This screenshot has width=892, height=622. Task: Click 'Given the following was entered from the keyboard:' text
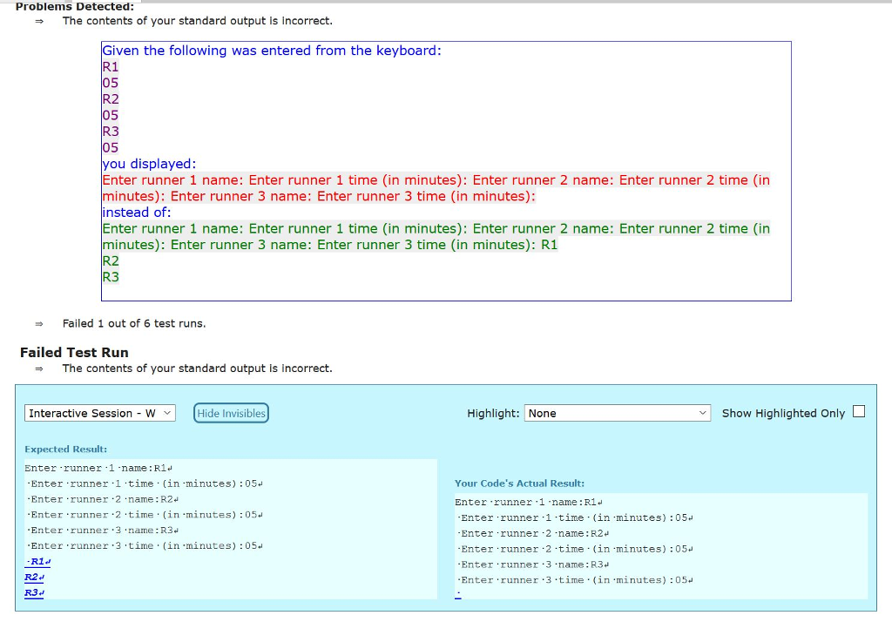tap(272, 51)
